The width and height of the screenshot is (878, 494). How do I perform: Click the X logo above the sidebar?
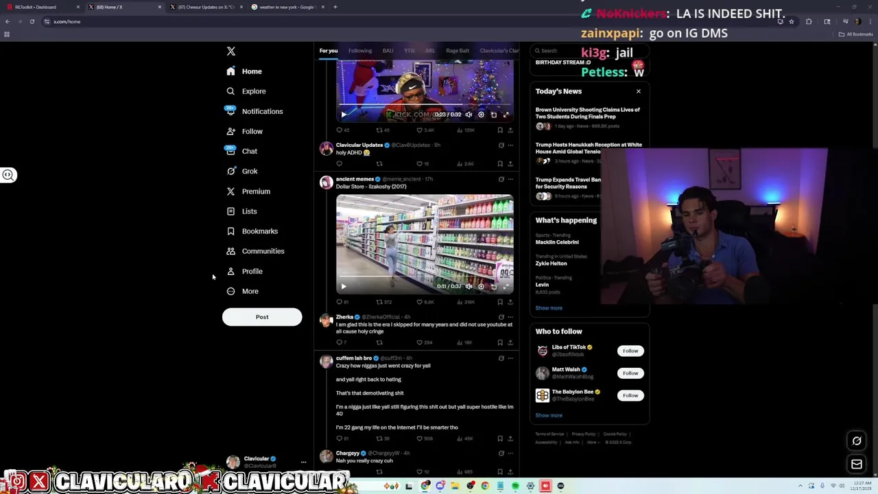[231, 51]
